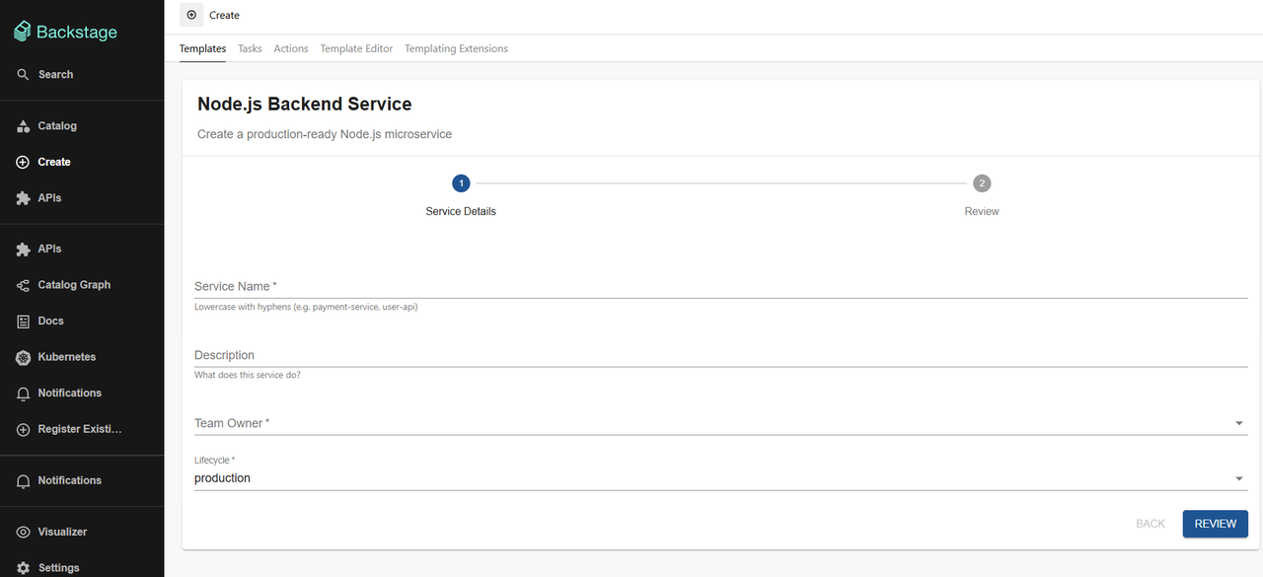Switch to the Templates tab
1263x577 pixels.
tap(202, 48)
